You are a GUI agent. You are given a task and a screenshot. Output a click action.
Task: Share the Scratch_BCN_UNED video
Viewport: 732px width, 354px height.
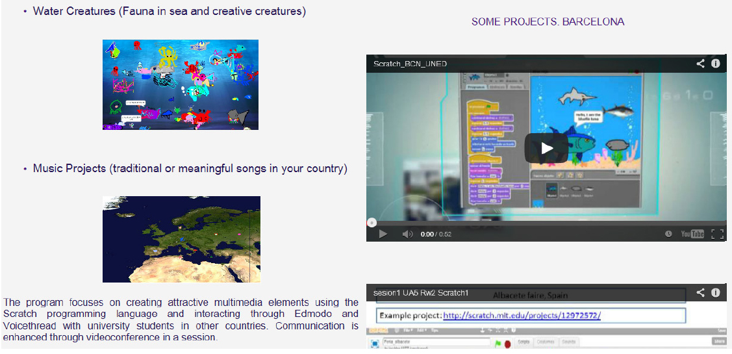pos(700,64)
